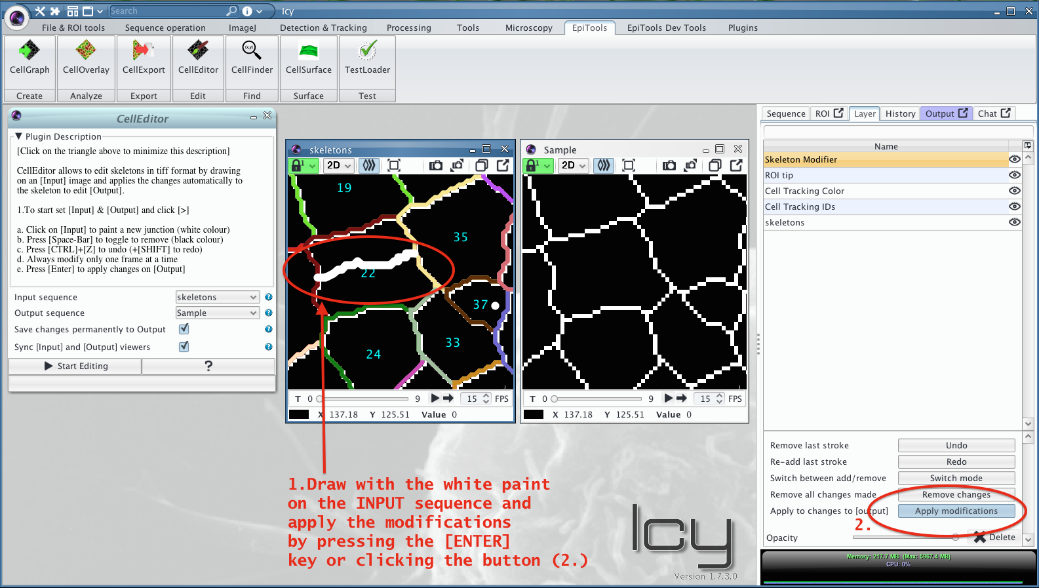Play the Sample sequence
The width and height of the screenshot is (1039, 588).
point(669,398)
